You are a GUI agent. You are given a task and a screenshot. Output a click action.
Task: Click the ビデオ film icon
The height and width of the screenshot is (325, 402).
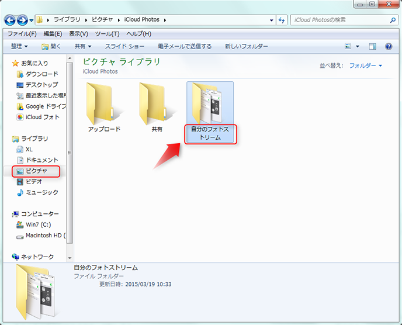click(x=20, y=182)
